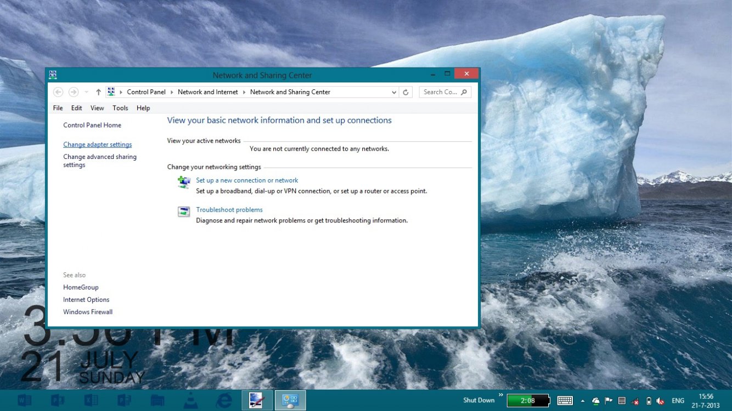
Task: Launch Publisher from the taskbar
Action: tap(124, 401)
